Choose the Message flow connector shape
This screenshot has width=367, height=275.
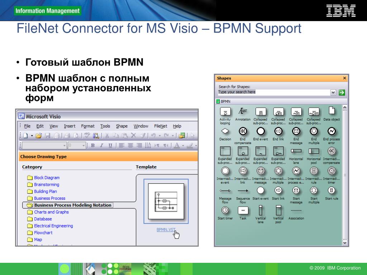pos(225,191)
